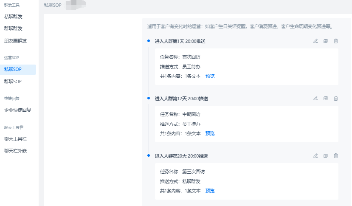Edit the 进入人群第1天 push task
This screenshot has width=352, height=206.
[315, 41]
